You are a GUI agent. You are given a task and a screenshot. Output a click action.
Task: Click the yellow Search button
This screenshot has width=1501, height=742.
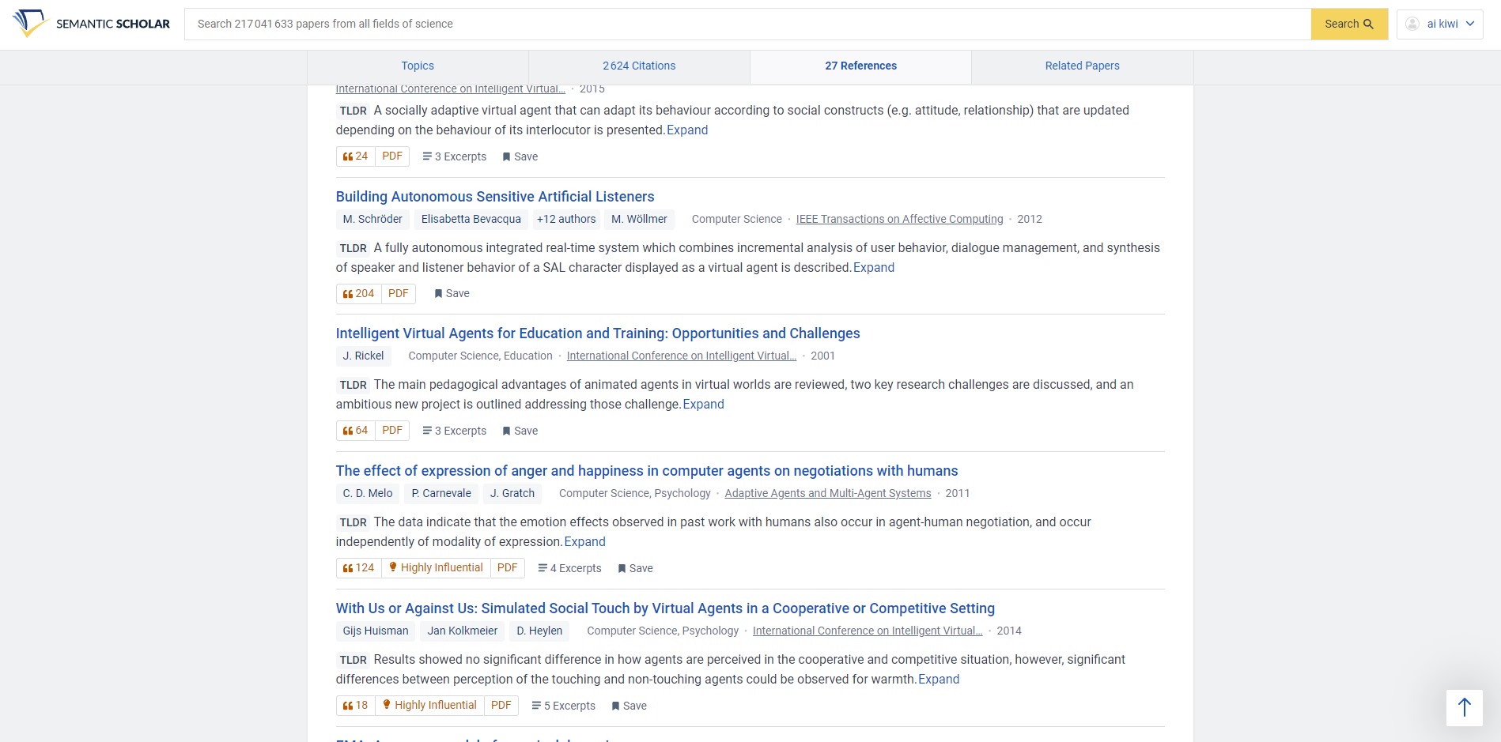tap(1349, 24)
